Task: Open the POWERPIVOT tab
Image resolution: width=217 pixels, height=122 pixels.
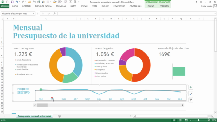Action: pos(119,6)
